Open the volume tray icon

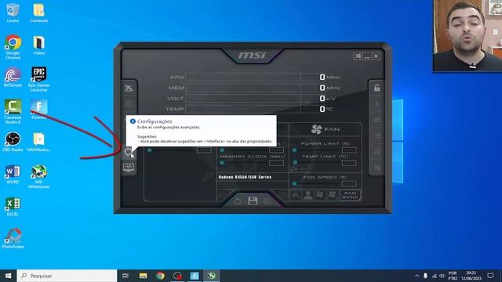[x=442, y=276]
